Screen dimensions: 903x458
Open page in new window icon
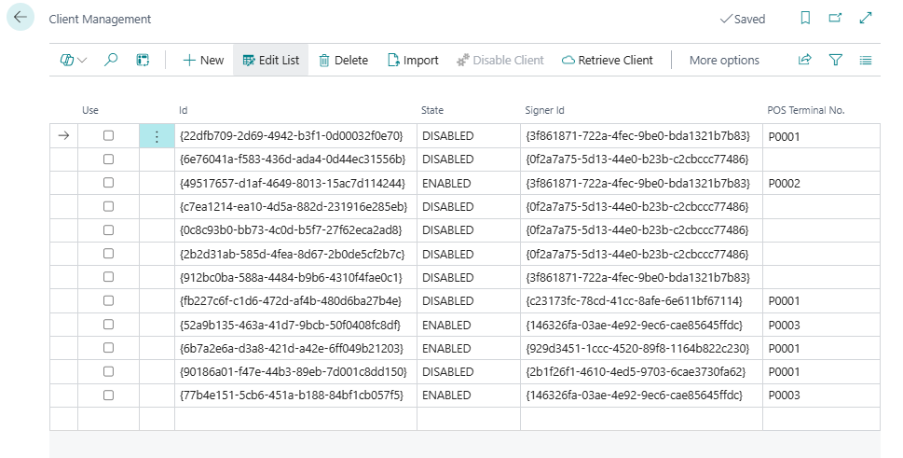click(x=835, y=19)
